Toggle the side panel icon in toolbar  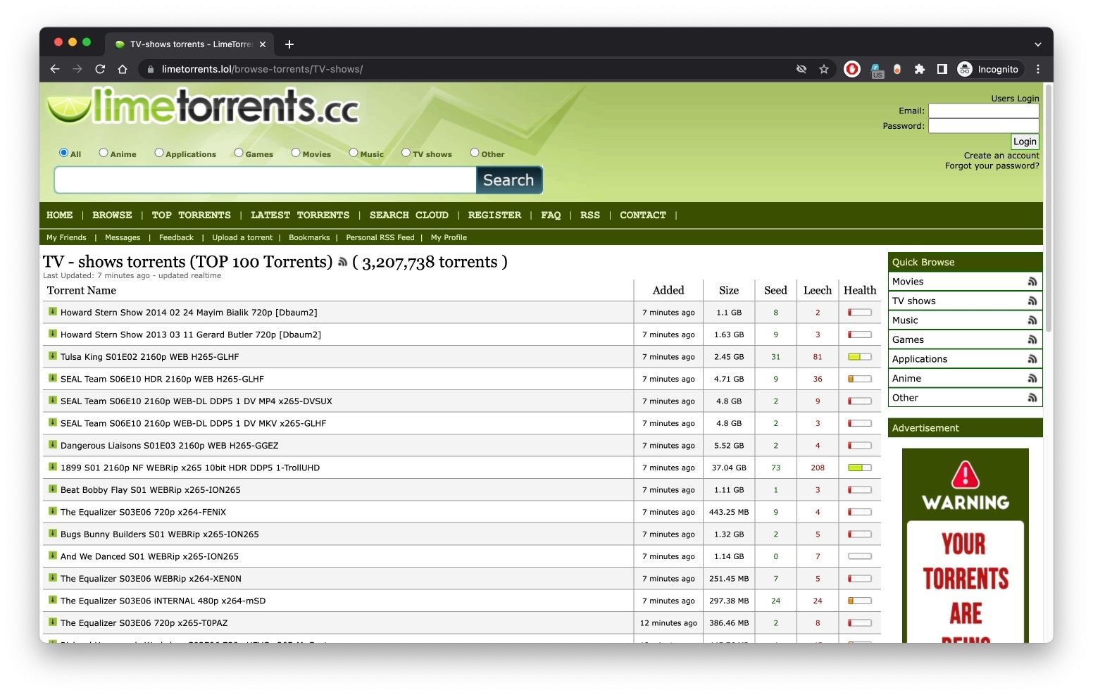(x=942, y=69)
